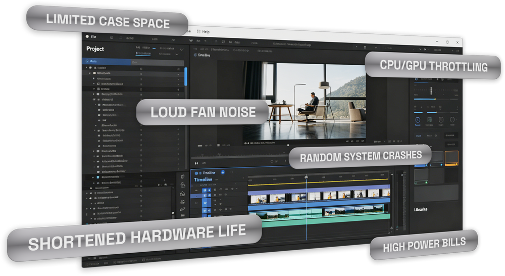Open the blue Timeline dropdown chevron

tap(217, 180)
